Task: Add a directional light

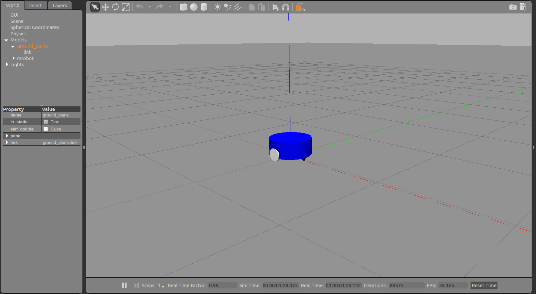Action: click(x=238, y=7)
